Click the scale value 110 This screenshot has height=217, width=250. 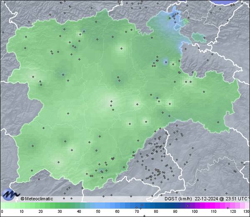pyautogui.click(x=214, y=212)
